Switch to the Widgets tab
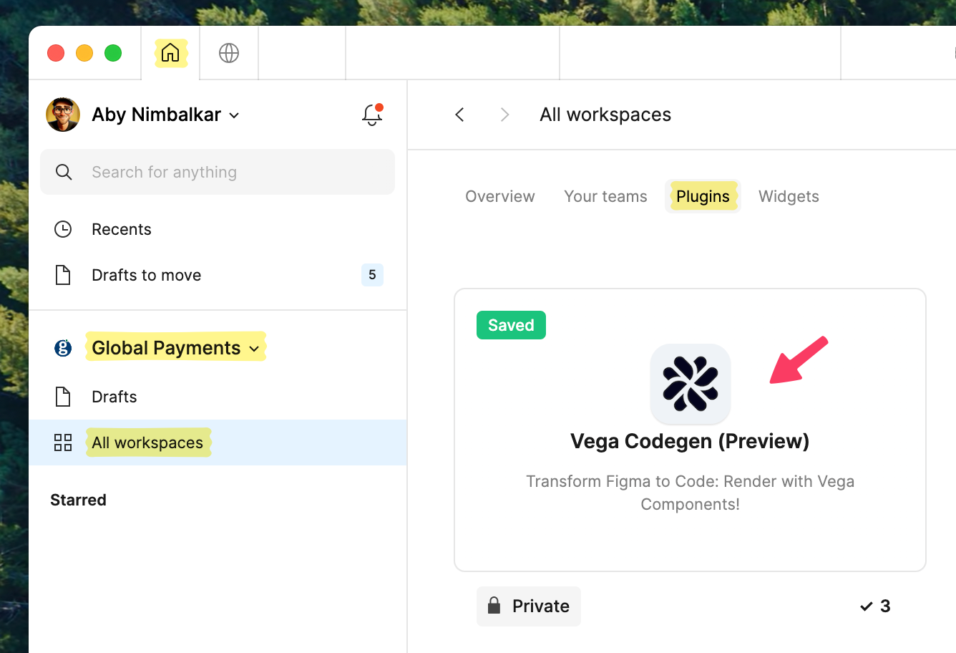Image resolution: width=956 pixels, height=653 pixels. [789, 196]
